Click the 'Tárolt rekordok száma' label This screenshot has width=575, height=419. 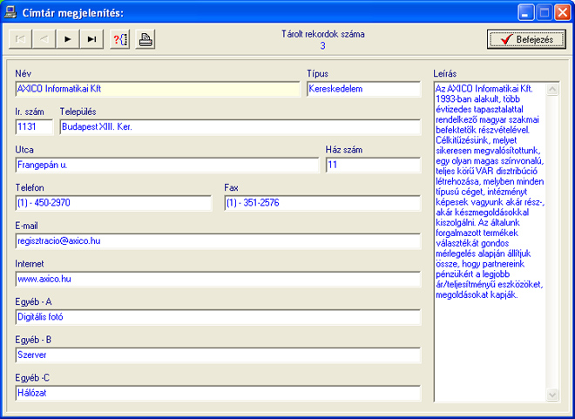coord(322,34)
